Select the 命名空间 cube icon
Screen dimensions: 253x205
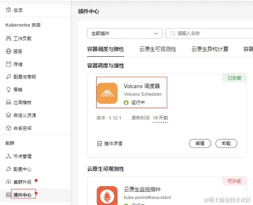tap(9, 128)
